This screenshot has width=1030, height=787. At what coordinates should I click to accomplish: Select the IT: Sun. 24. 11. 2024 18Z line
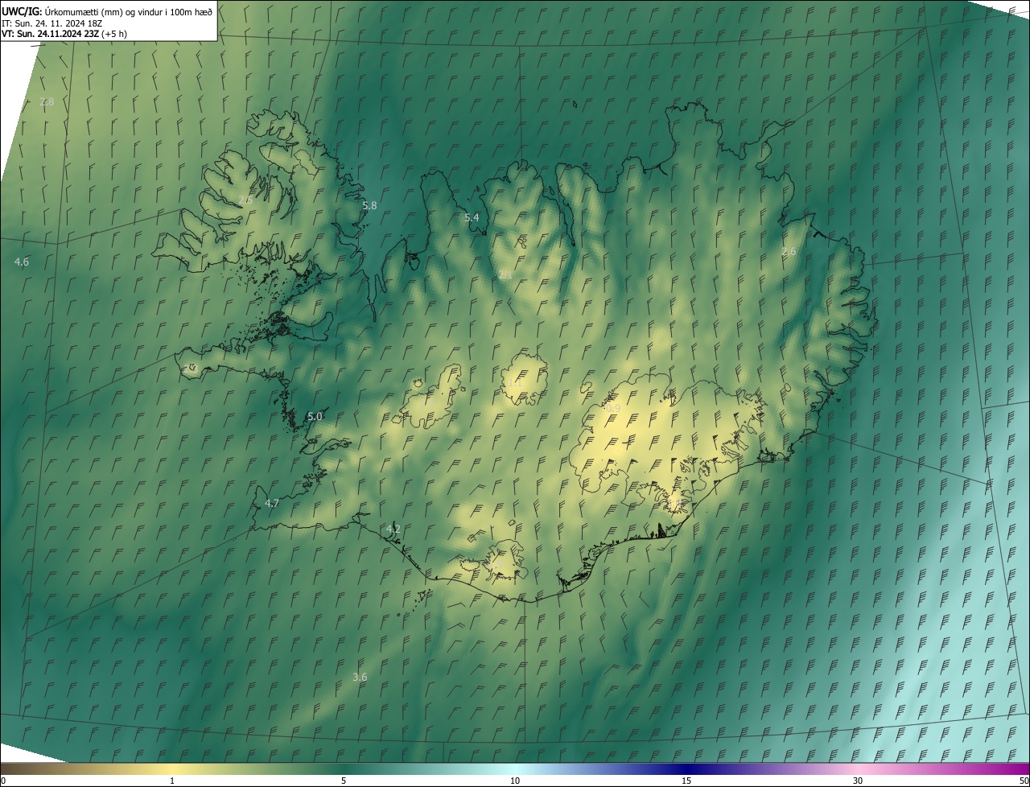52,23
